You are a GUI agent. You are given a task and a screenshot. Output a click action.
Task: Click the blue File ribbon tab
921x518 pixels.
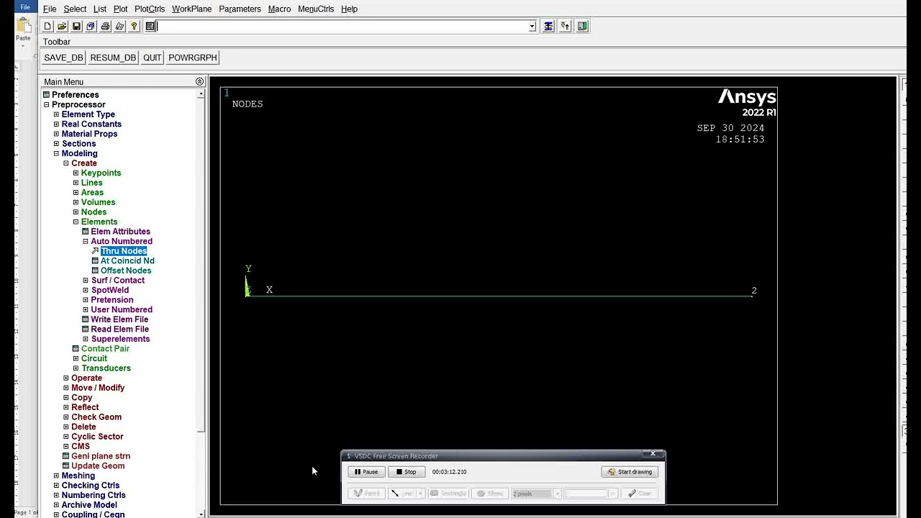point(25,7)
